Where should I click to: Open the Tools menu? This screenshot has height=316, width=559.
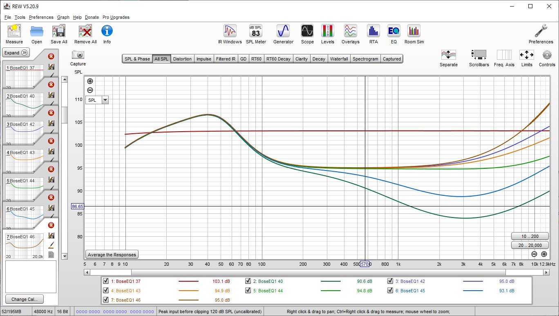[x=20, y=17]
